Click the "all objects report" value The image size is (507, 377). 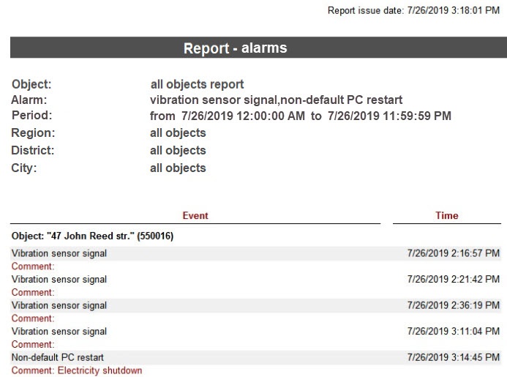(x=197, y=84)
